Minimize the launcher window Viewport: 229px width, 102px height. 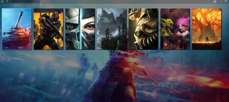point(222,1)
